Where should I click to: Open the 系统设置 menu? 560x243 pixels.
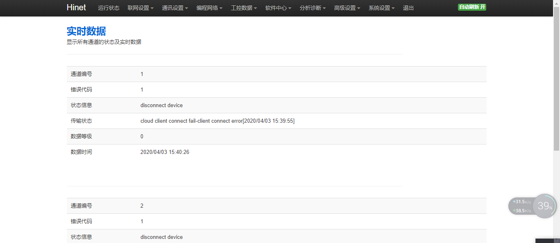(382, 8)
